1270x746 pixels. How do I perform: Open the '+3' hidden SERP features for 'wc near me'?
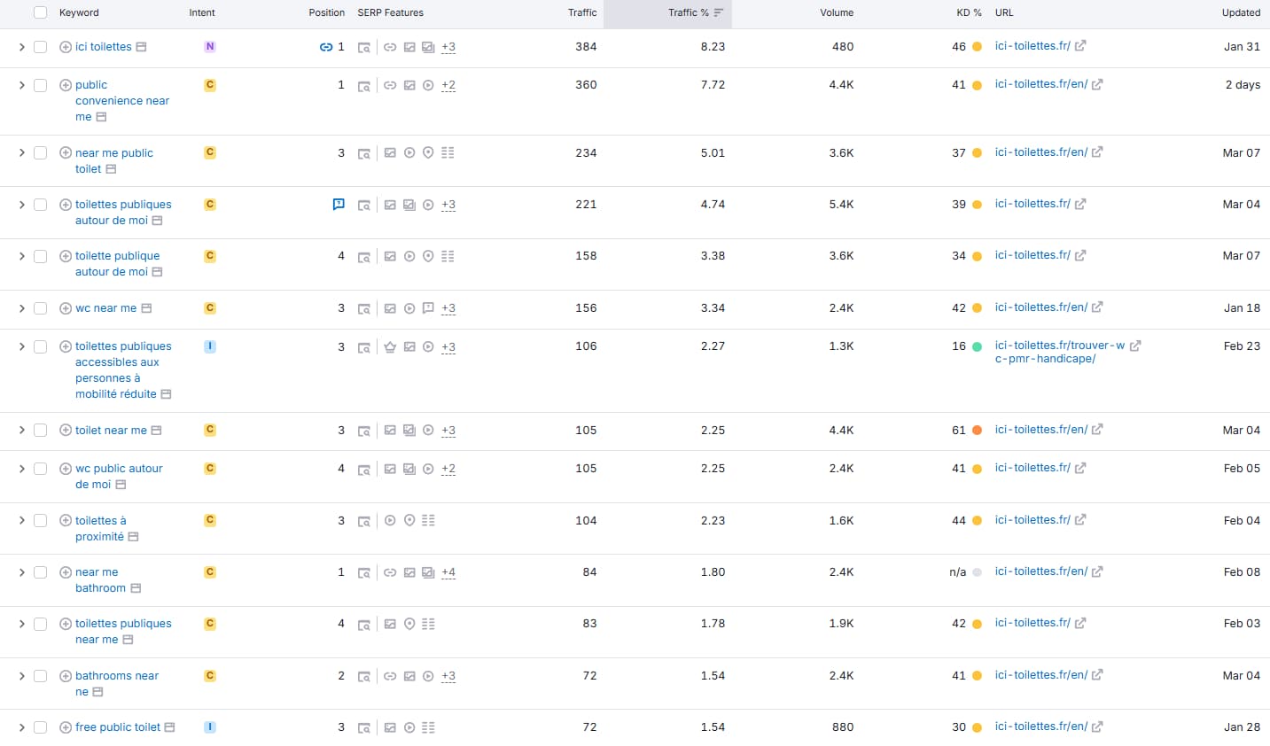click(448, 307)
